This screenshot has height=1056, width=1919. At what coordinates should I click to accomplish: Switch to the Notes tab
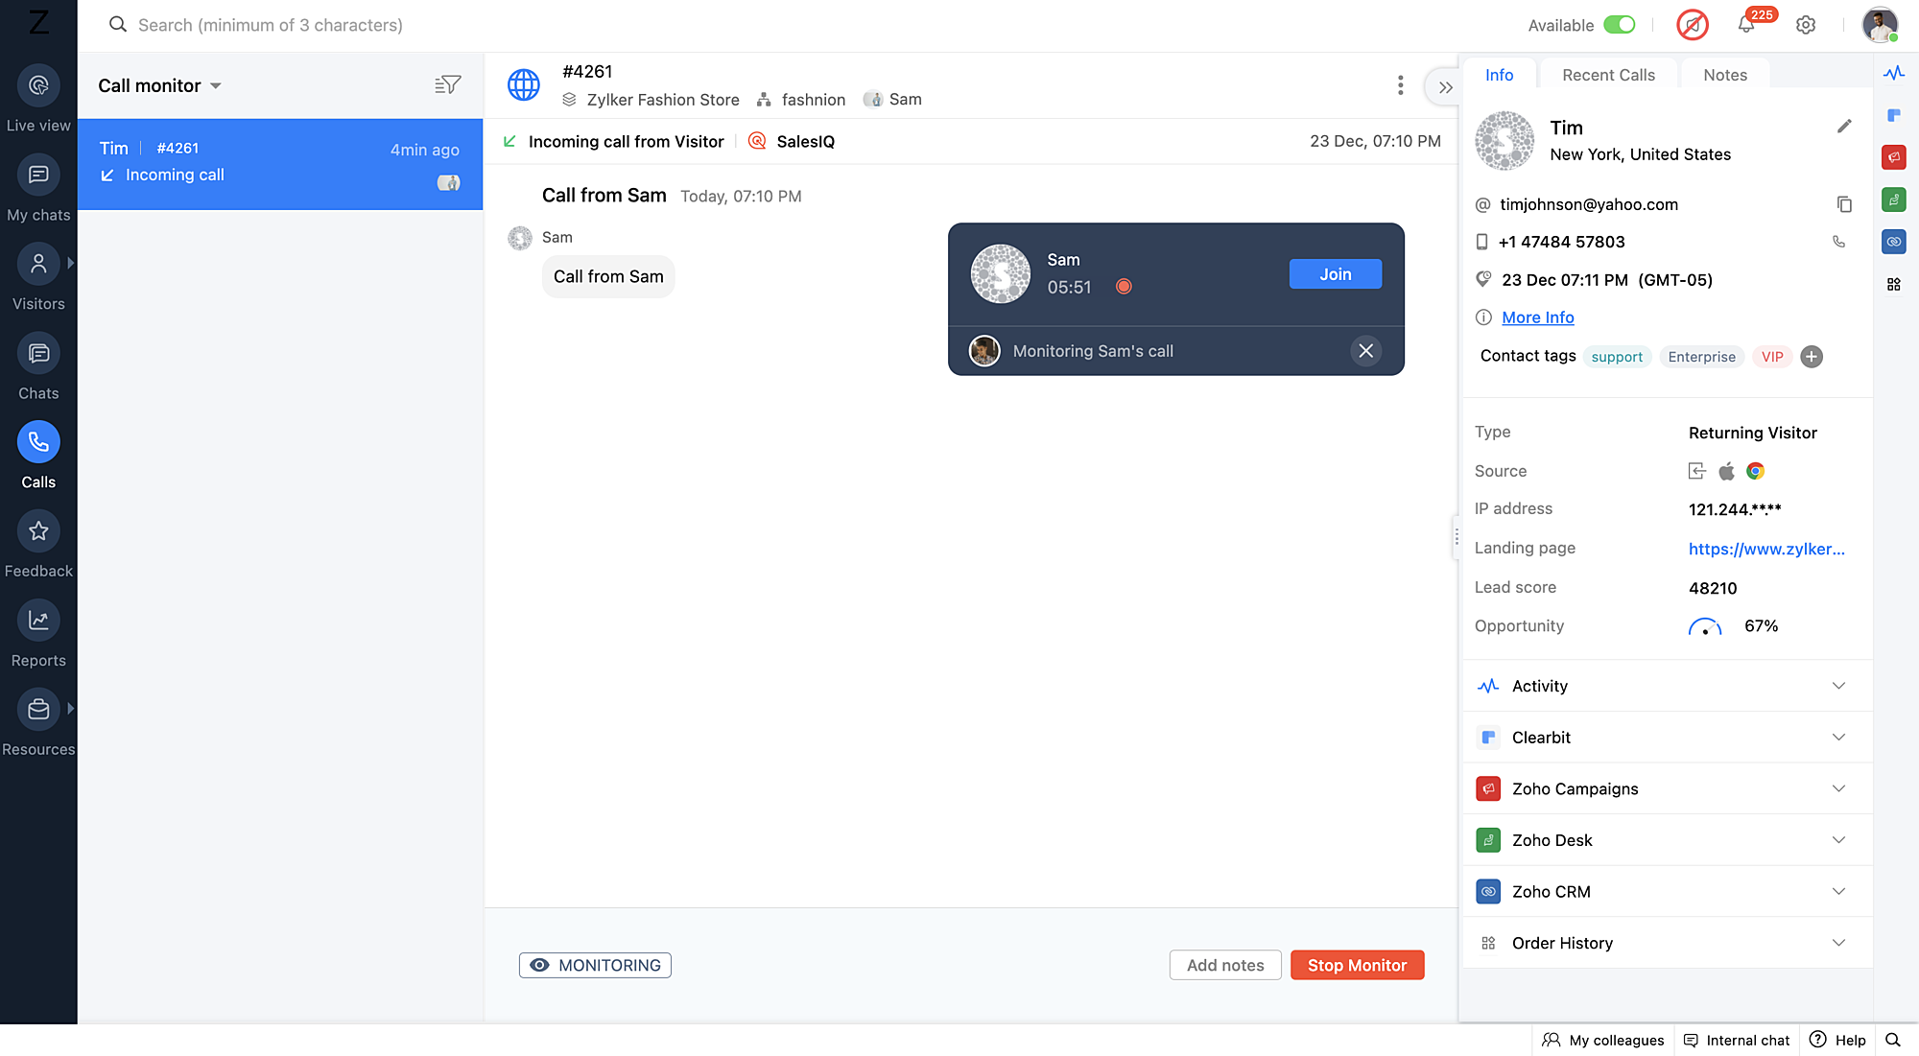pos(1724,75)
